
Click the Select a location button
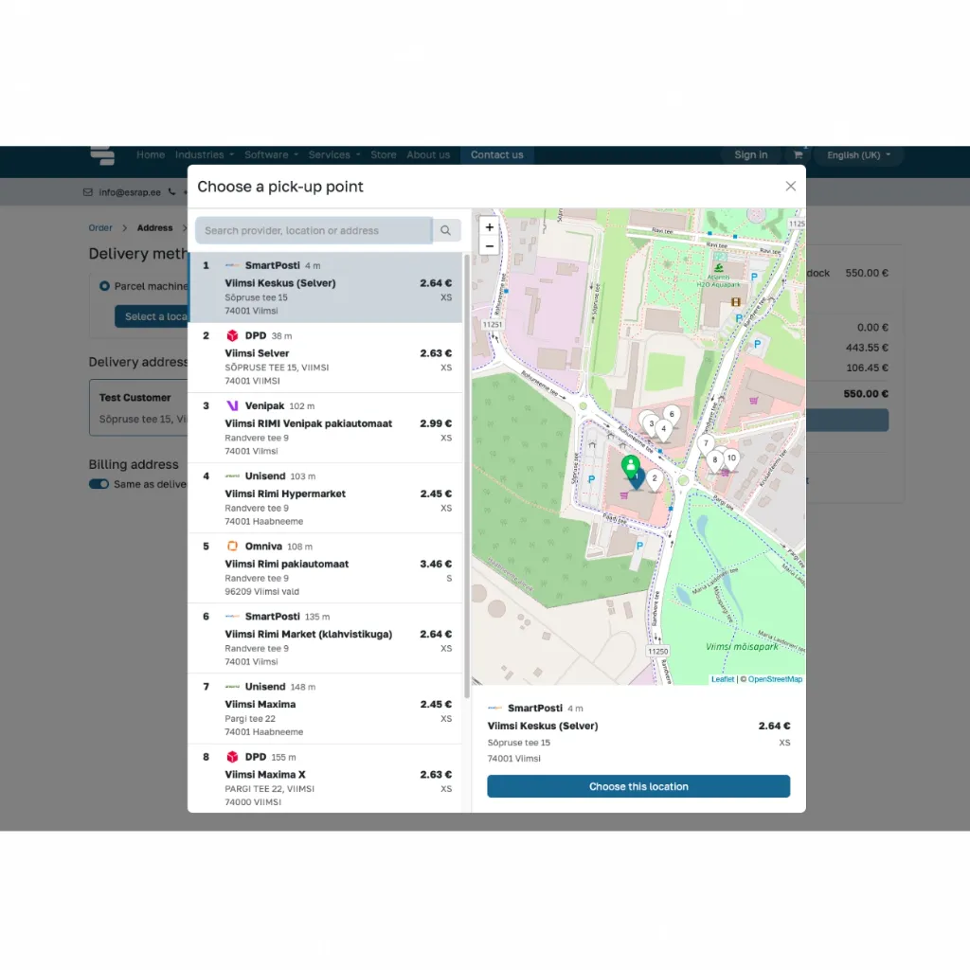[x=152, y=316]
